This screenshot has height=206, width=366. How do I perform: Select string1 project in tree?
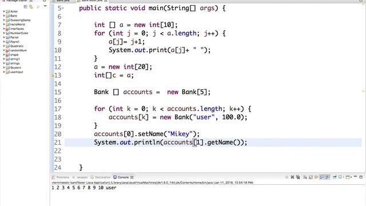[15, 59]
